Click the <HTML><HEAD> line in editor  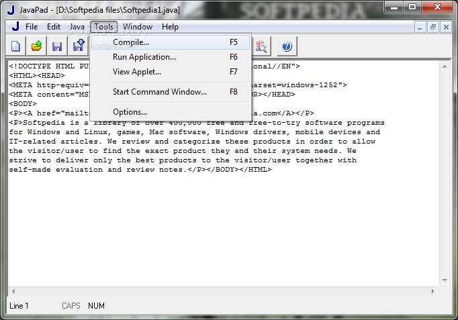(37, 76)
